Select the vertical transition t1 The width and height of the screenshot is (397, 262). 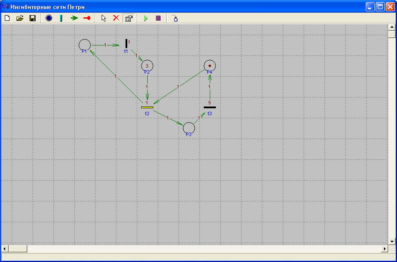point(126,43)
